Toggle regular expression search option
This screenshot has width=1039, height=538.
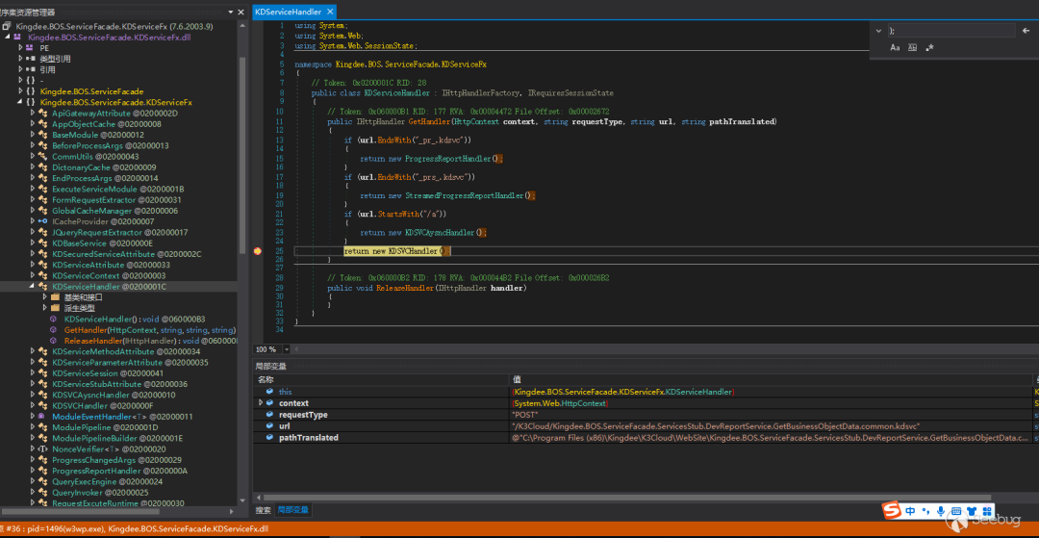click(x=929, y=48)
